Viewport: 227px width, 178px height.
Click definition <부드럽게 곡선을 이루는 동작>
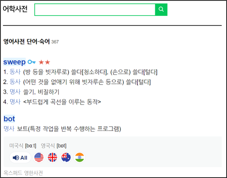click(62, 102)
